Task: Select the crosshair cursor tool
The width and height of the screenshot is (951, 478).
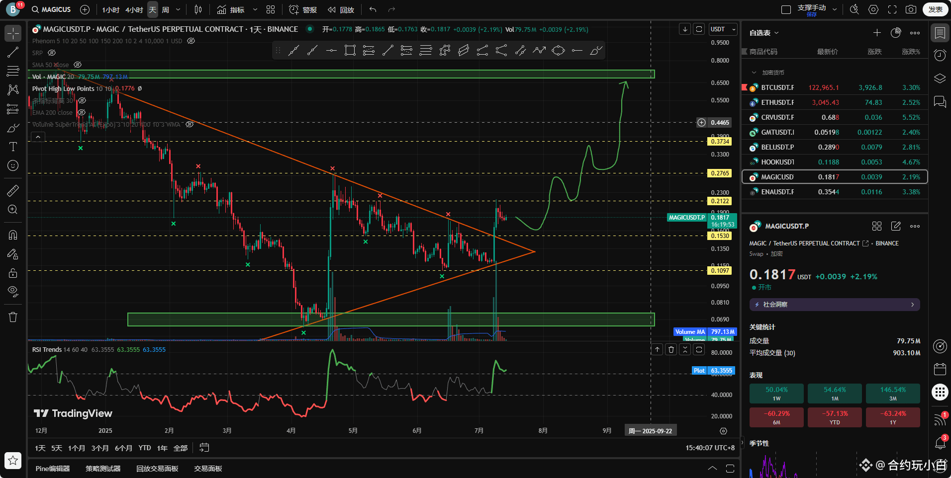Action: coord(13,33)
